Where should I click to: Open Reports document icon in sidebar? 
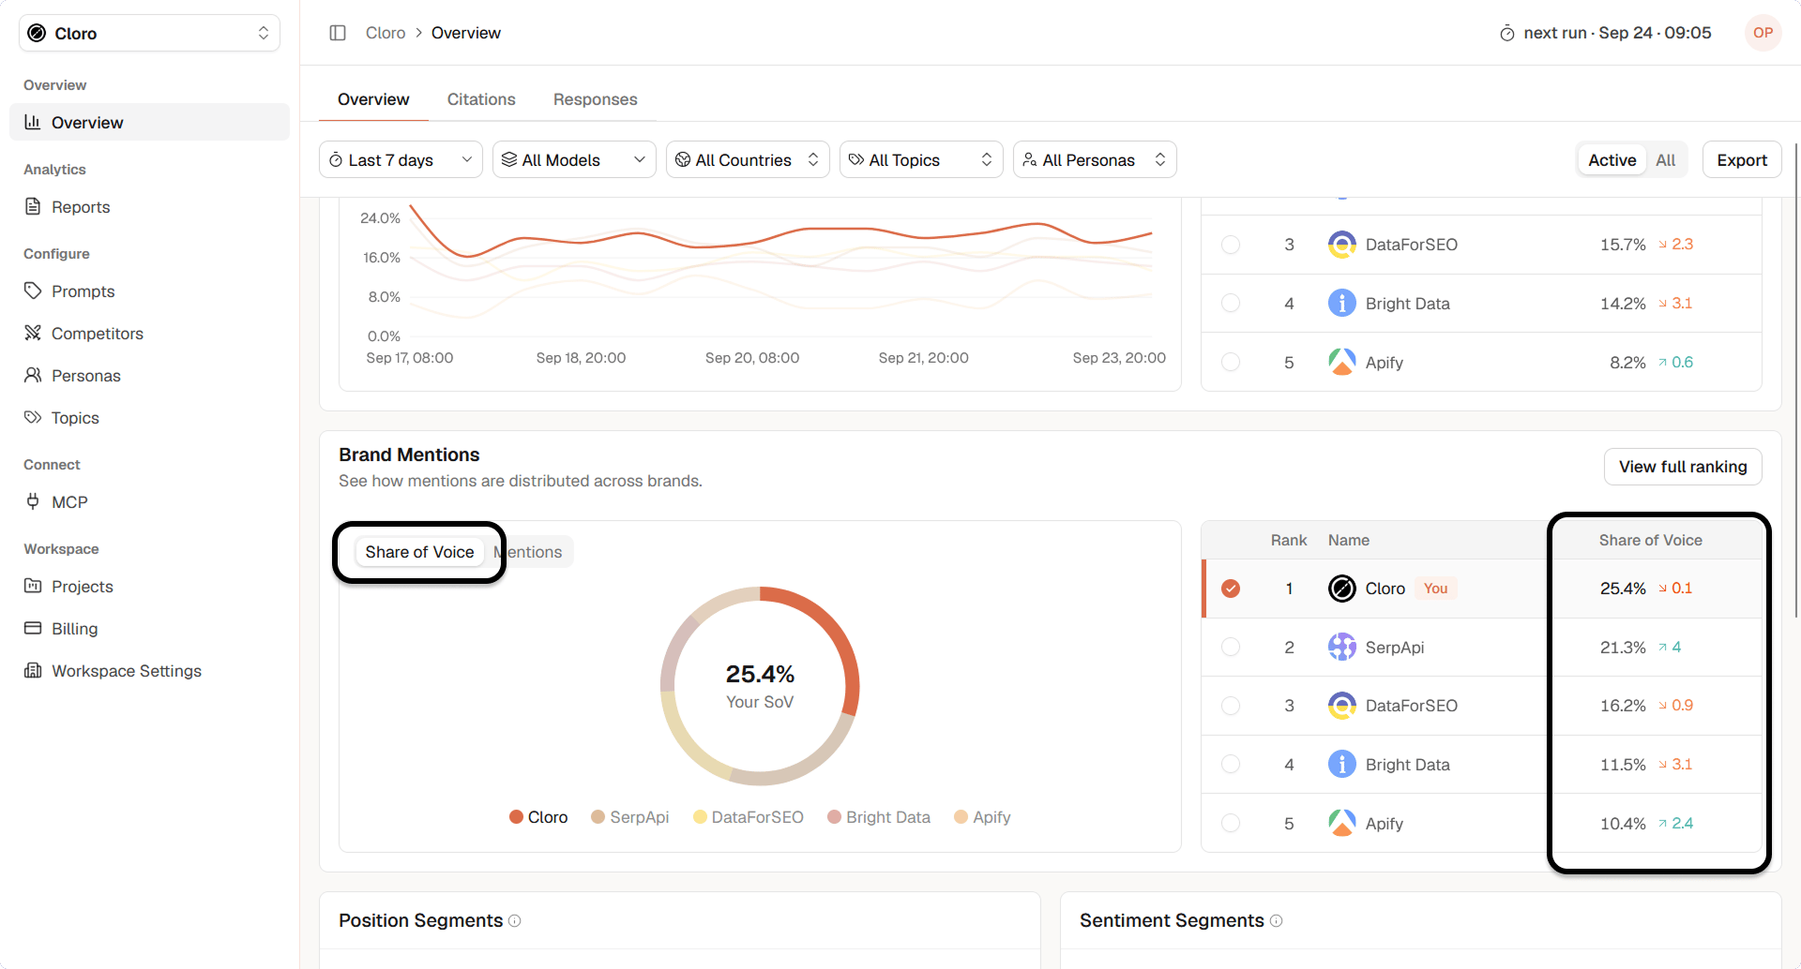click(x=33, y=206)
